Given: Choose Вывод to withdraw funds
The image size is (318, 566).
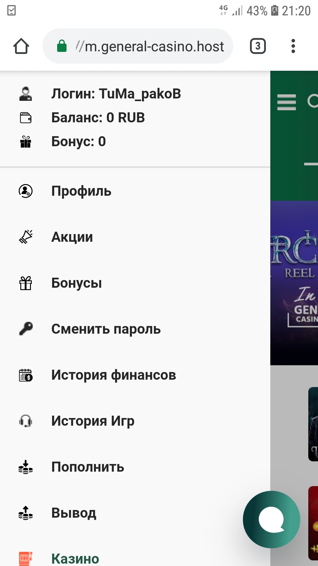Looking at the screenshot, I should point(135,513).
